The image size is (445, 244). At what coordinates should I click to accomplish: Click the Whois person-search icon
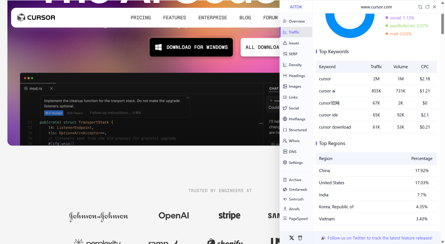[285, 140]
